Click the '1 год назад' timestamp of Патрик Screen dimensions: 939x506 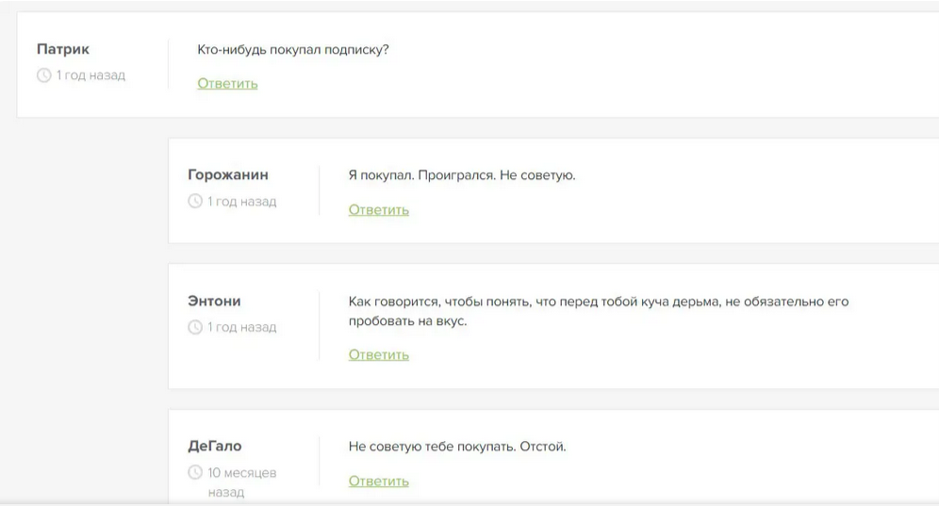tap(91, 75)
